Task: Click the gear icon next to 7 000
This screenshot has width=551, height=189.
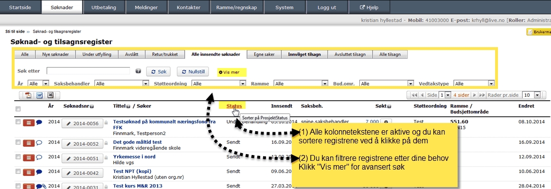Action: (386, 122)
